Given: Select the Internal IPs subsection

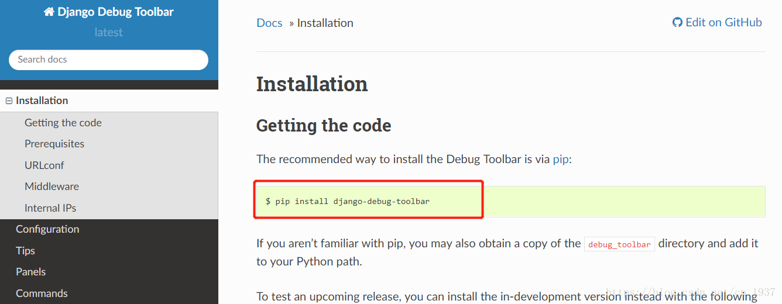Looking at the screenshot, I should pos(50,208).
